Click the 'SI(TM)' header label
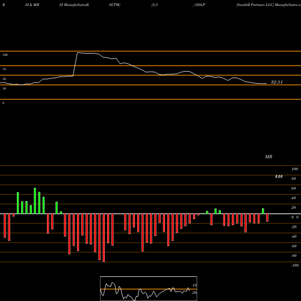This screenshot has height=301, width=301. click(x=114, y=5)
